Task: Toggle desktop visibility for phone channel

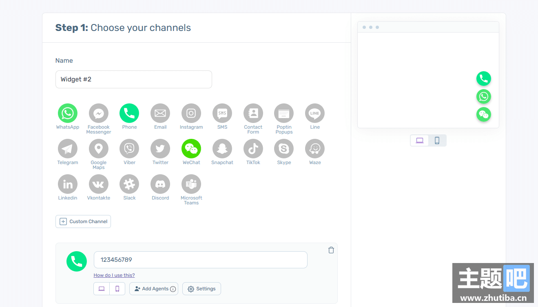Action: pyautogui.click(x=102, y=289)
